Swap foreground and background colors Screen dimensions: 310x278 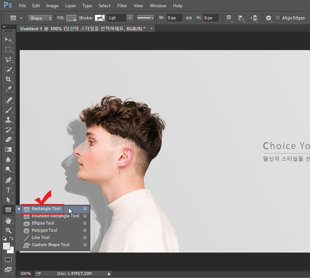(11, 238)
